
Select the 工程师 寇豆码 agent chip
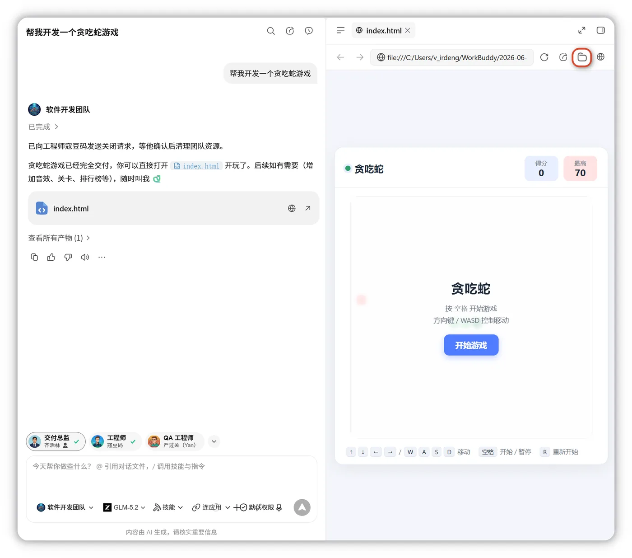coord(116,441)
